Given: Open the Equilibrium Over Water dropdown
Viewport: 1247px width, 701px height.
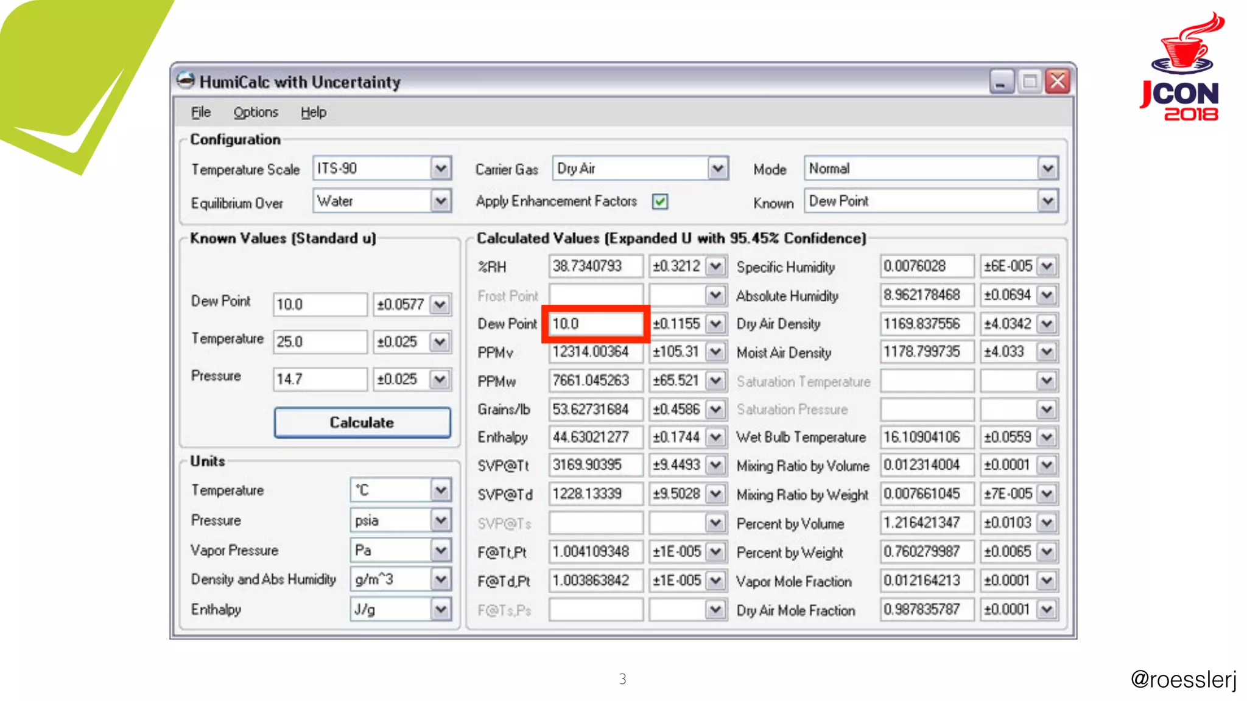Looking at the screenshot, I should tap(441, 201).
